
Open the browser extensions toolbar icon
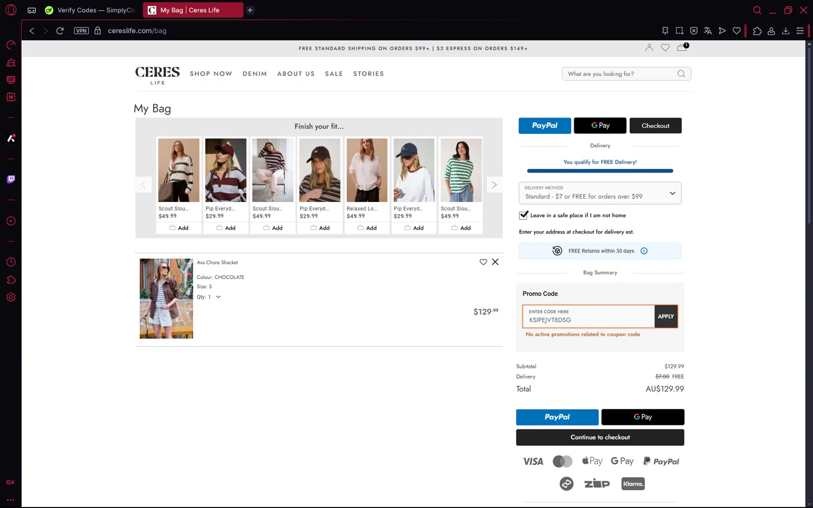point(757,31)
